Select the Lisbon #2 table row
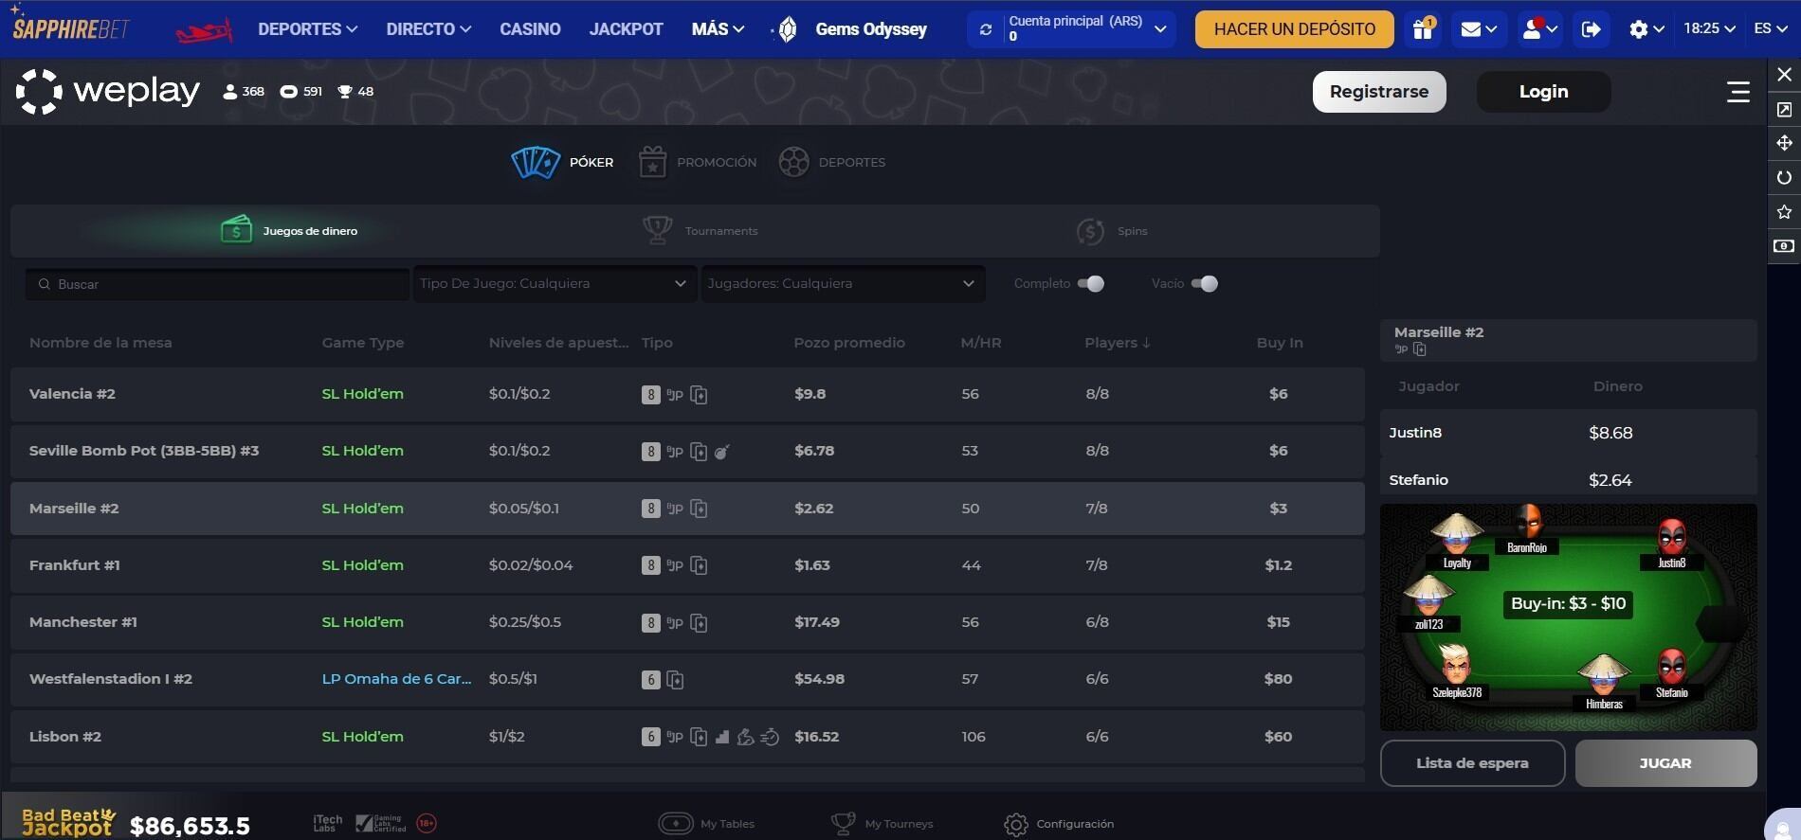Viewport: 1801px width, 840px height. click(687, 737)
